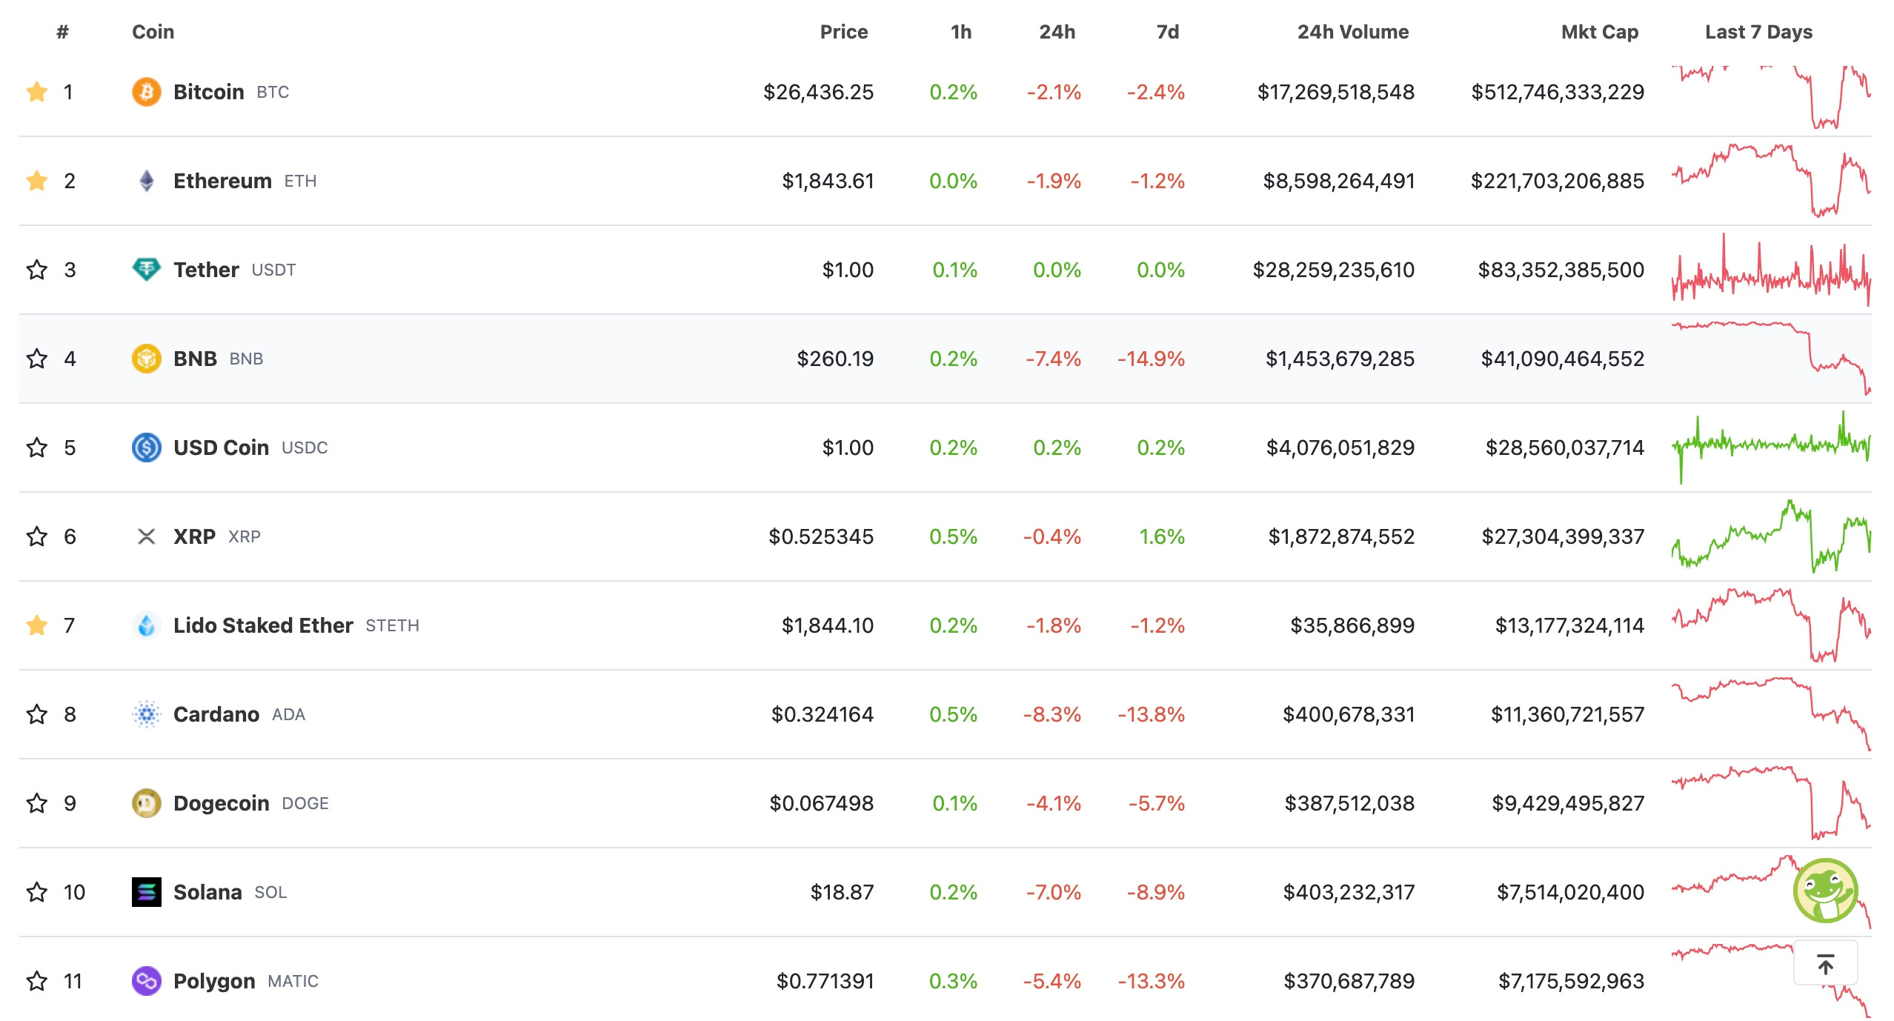
Task: Open the Dogecoin coin logo
Action: click(x=147, y=803)
